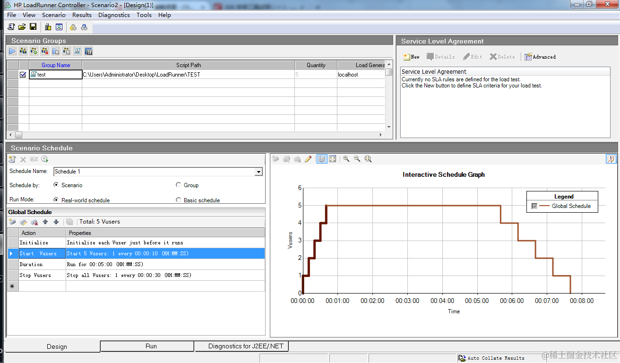Click Advanced in Service Level Agreement panel
Image resolution: width=620 pixels, height=363 pixels.
click(540, 57)
